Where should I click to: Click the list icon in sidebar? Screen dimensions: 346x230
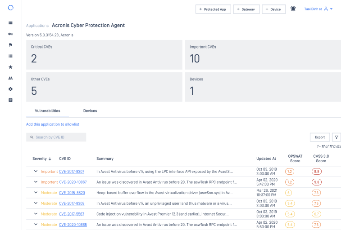point(11,56)
